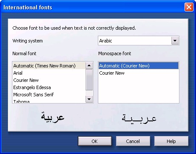Screen dimensions: 196x154
Task: Pick Microsoft Sans Serif font
Action: tap(49, 95)
